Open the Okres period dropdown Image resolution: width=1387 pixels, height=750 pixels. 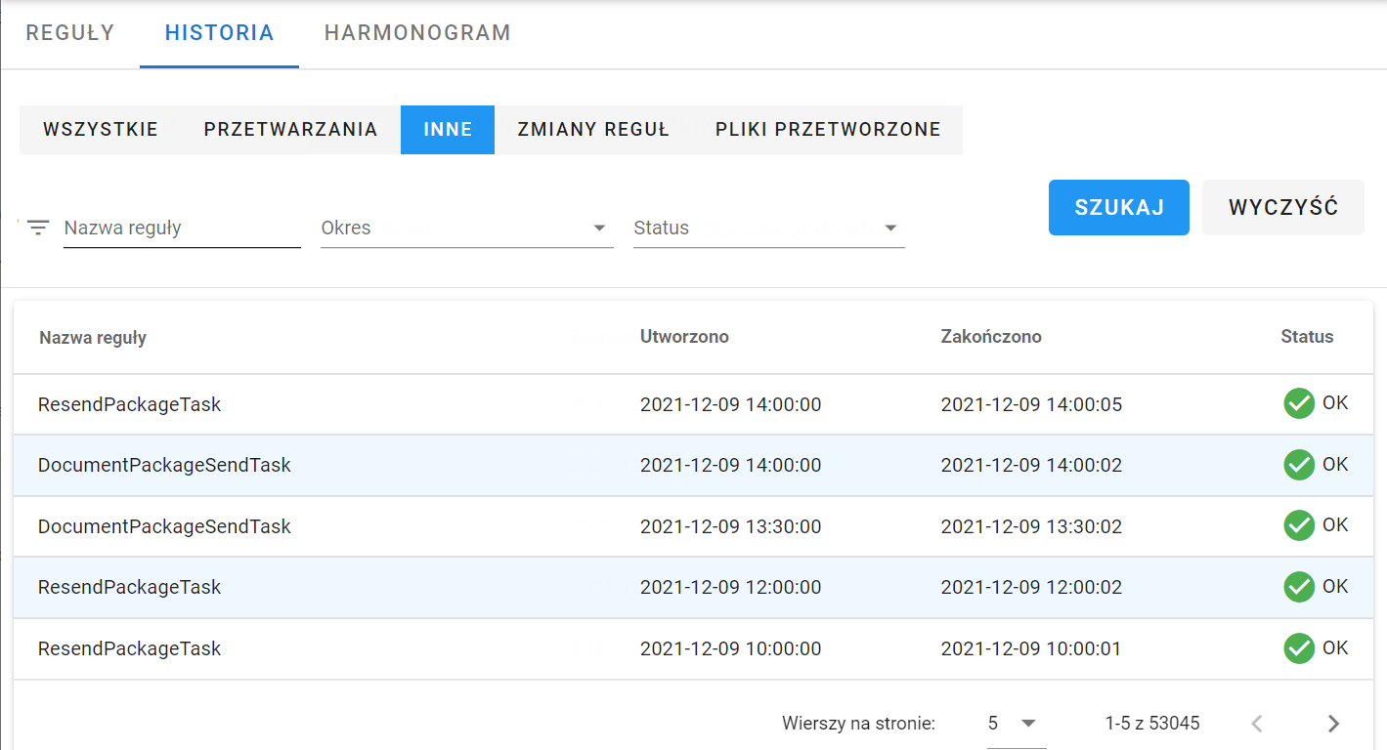(x=466, y=229)
